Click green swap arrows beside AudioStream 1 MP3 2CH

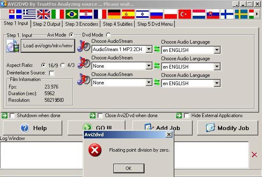click(157, 49)
